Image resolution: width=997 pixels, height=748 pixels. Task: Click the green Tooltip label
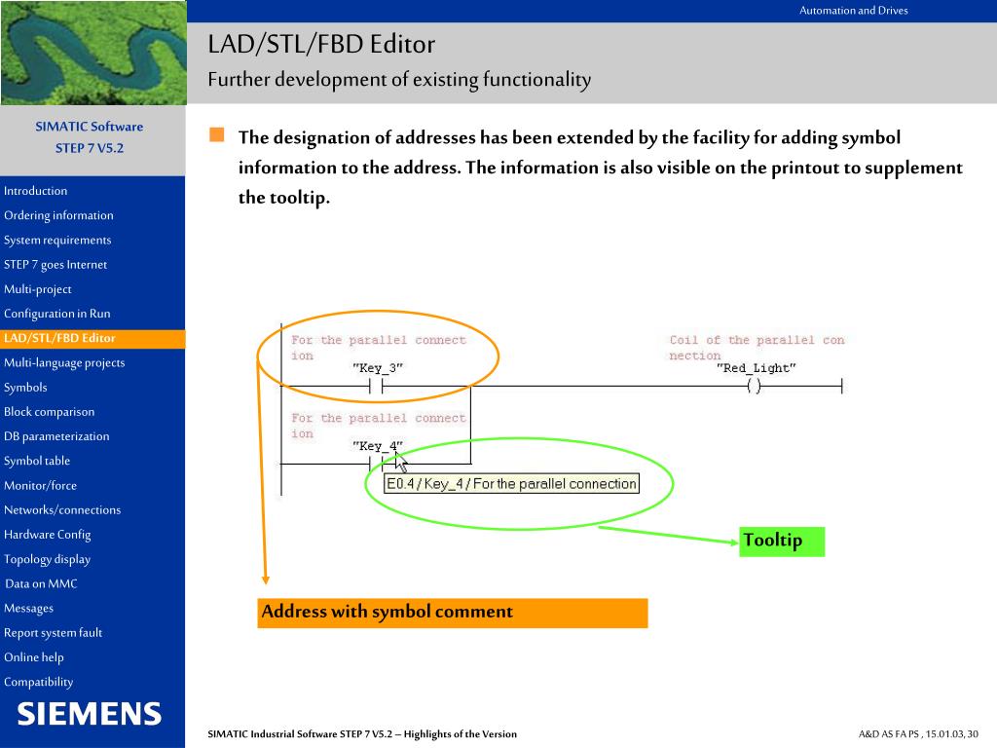782,542
